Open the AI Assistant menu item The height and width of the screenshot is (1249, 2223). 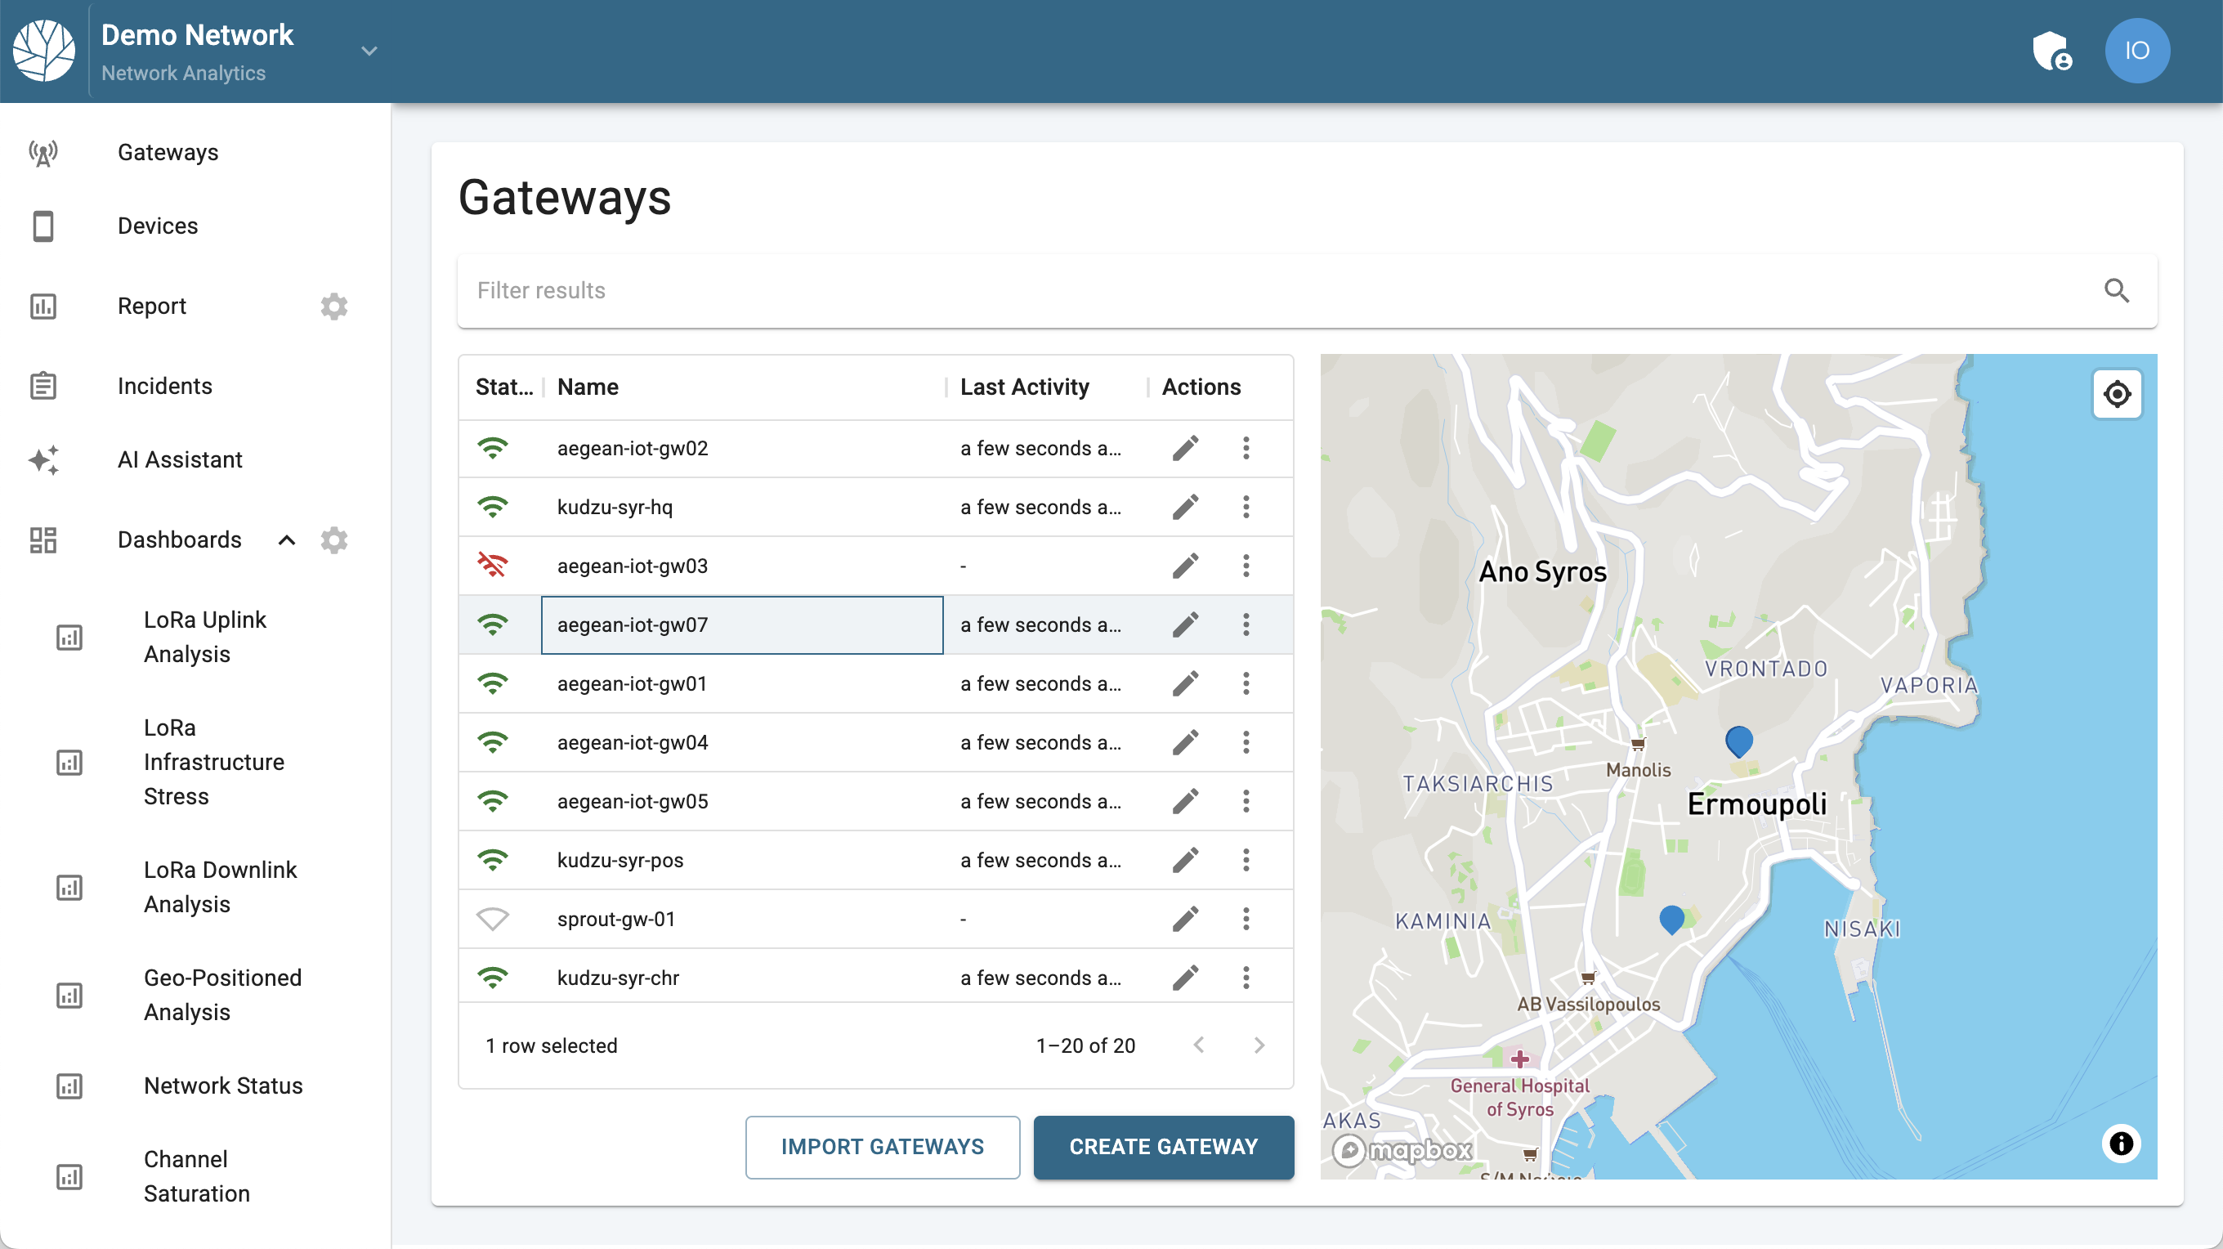[180, 459]
